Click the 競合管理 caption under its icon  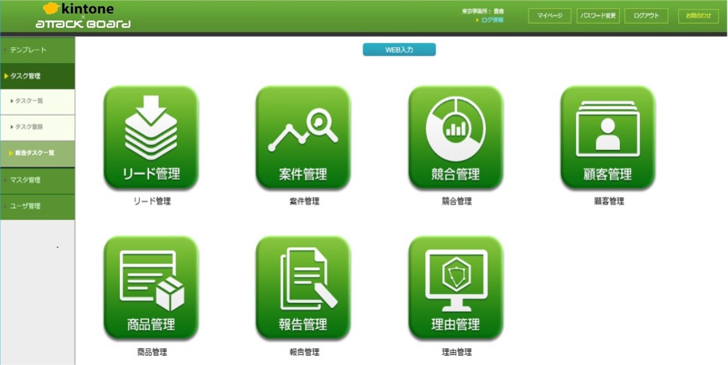click(456, 201)
